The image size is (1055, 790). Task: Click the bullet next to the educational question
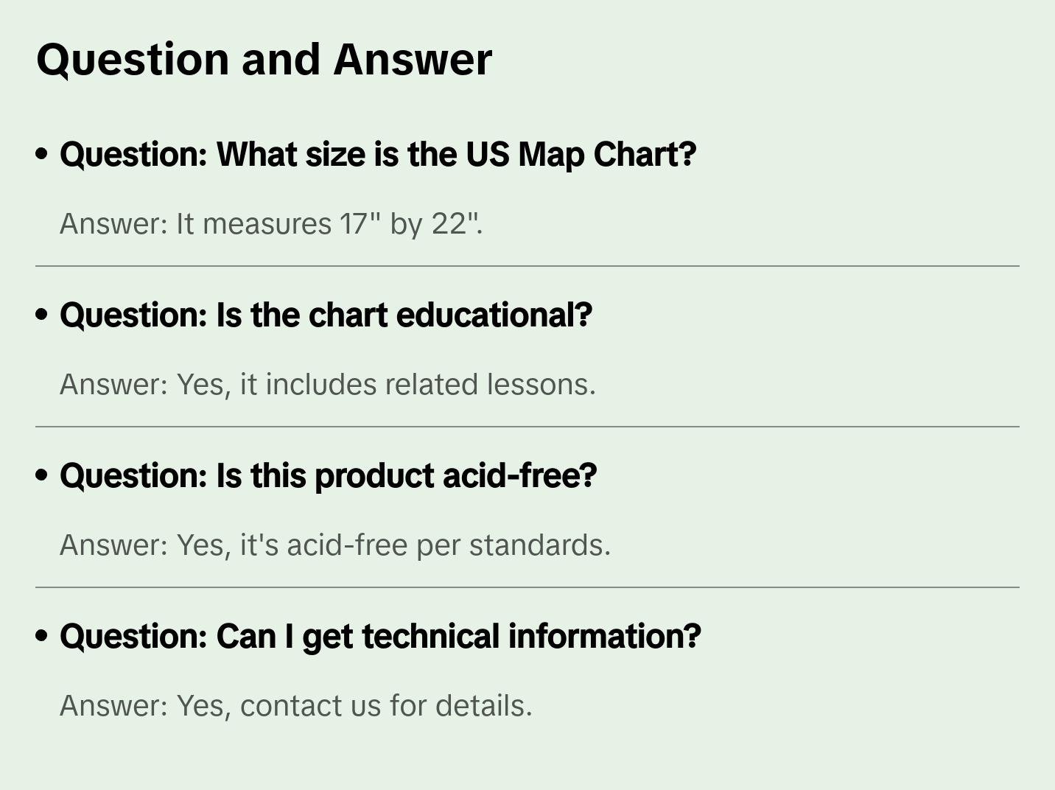coord(42,315)
